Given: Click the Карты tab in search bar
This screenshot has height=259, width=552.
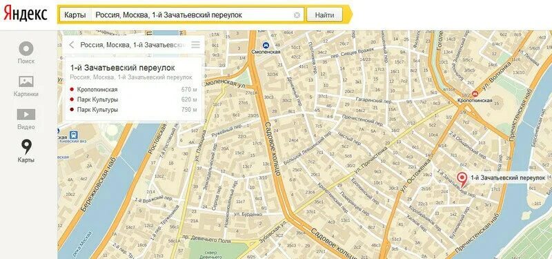Looking at the screenshot, I should [x=75, y=15].
